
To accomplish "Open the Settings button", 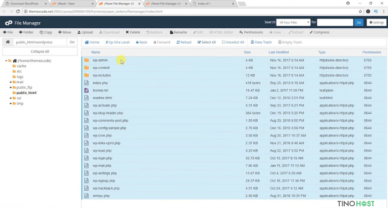I will 376,22.
